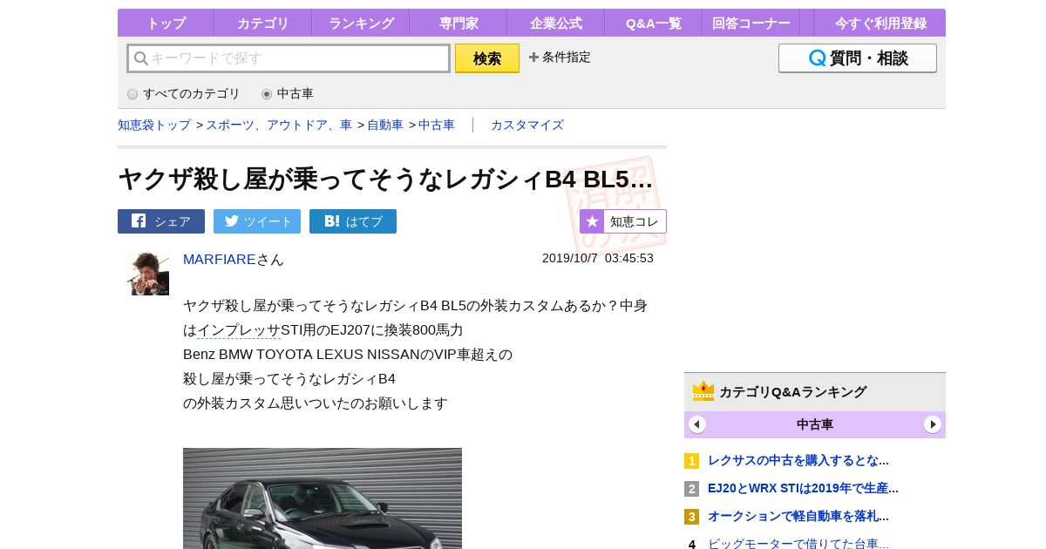The width and height of the screenshot is (1046, 549).
Task: Show previous ranking category with left arrow
Action: pos(697,424)
